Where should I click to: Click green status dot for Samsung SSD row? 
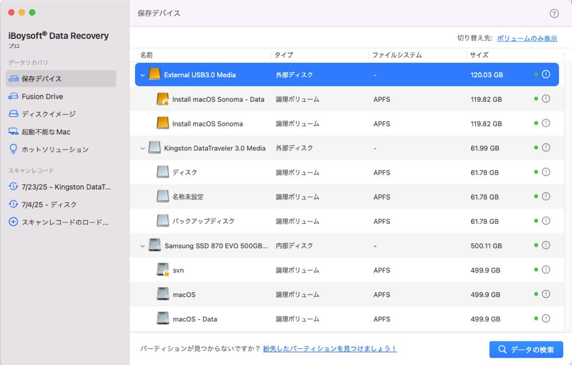536,245
